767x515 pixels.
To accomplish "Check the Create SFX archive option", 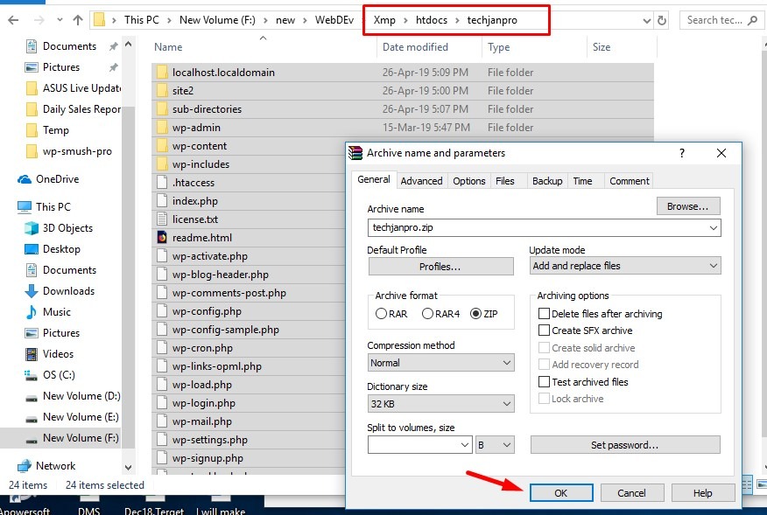I will click(x=543, y=330).
